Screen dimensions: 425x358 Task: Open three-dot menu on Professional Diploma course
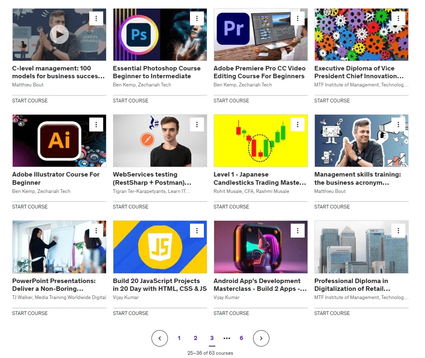(x=398, y=231)
